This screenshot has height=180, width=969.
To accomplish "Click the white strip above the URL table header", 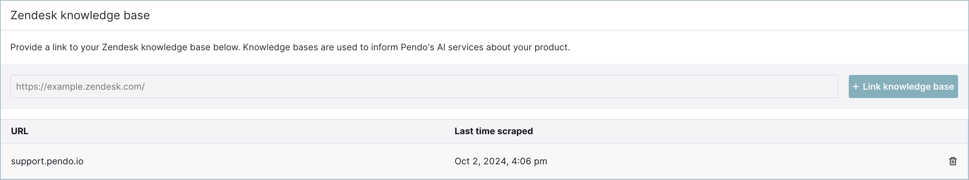I will tap(485, 114).
